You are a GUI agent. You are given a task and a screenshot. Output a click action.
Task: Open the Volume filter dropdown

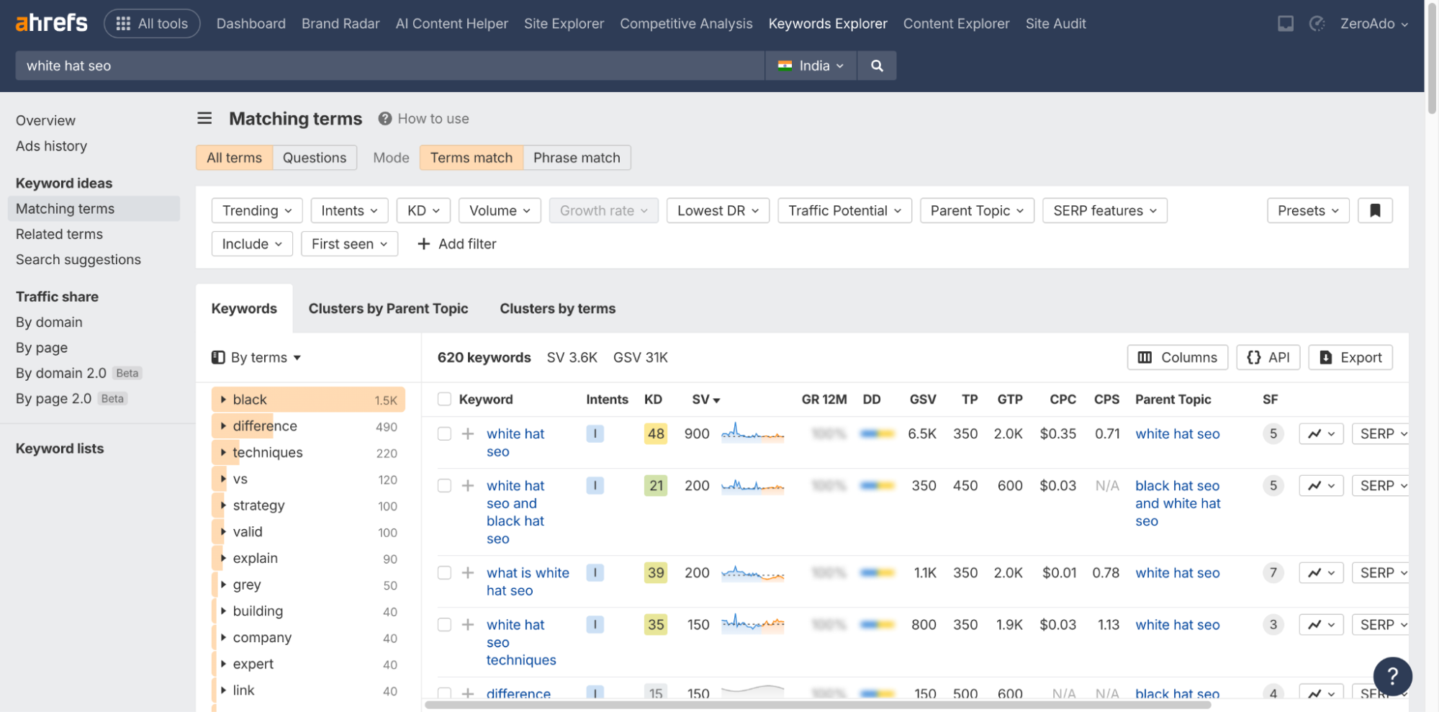point(499,210)
